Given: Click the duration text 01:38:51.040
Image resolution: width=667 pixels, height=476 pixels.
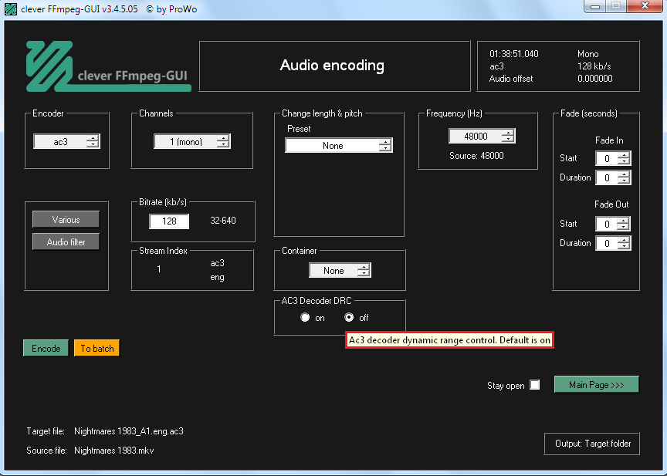Looking at the screenshot, I should [514, 54].
